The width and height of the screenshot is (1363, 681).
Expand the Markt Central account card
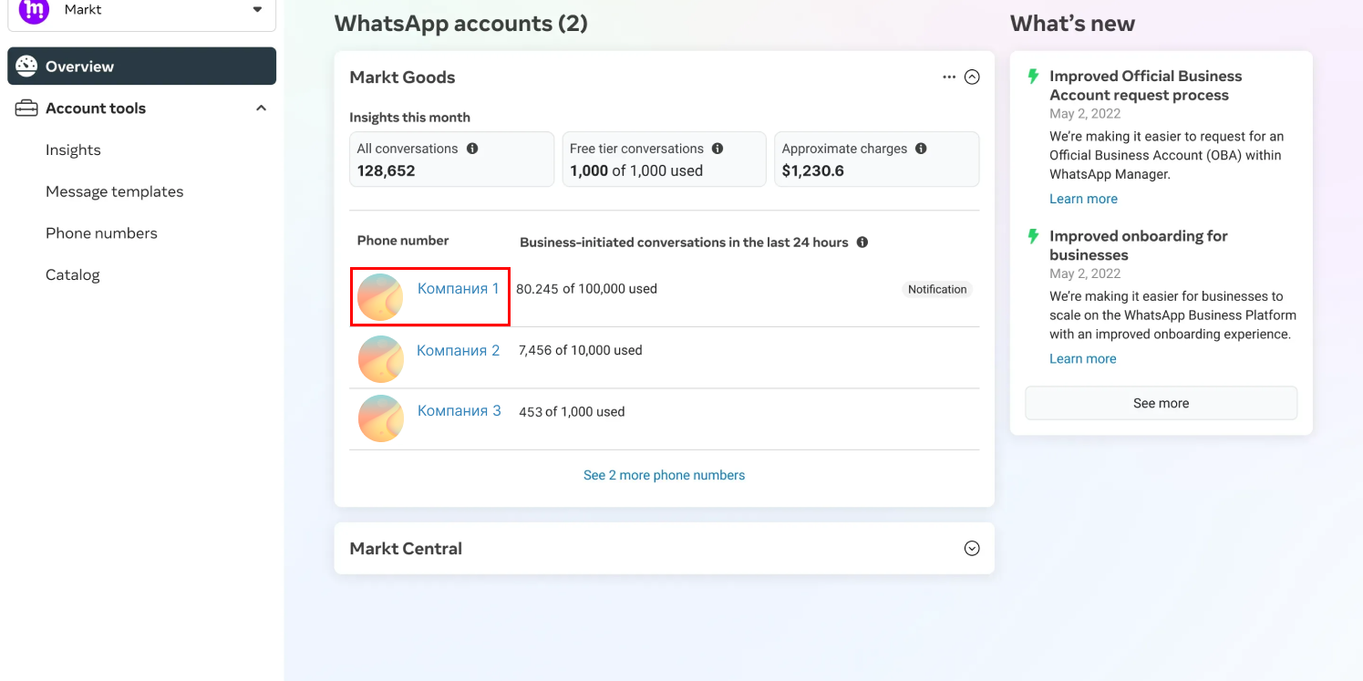click(972, 549)
